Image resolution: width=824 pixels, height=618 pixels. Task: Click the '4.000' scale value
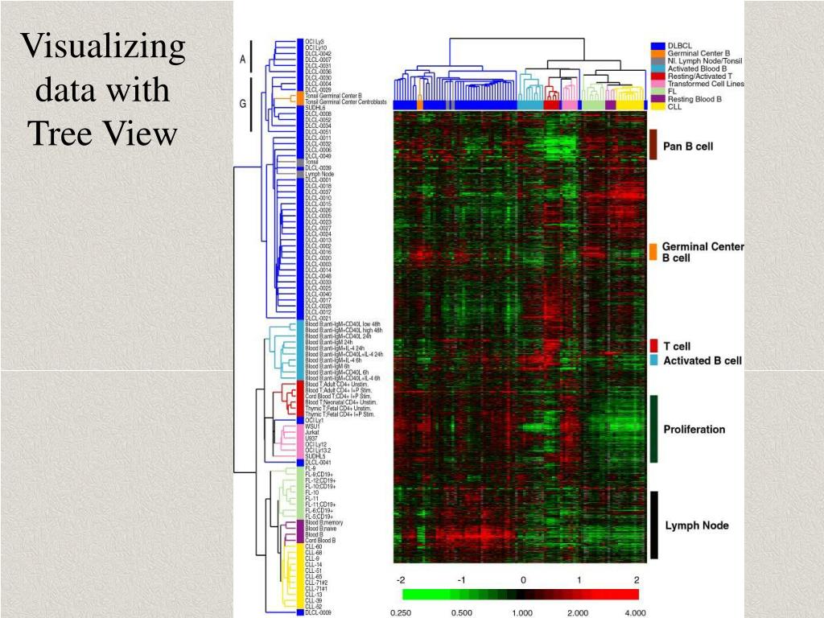[x=635, y=612]
